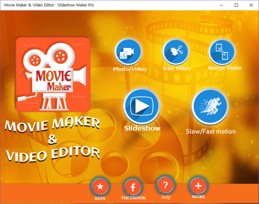Click the Help label text
This screenshot has height=204, width=259.
(166, 197)
